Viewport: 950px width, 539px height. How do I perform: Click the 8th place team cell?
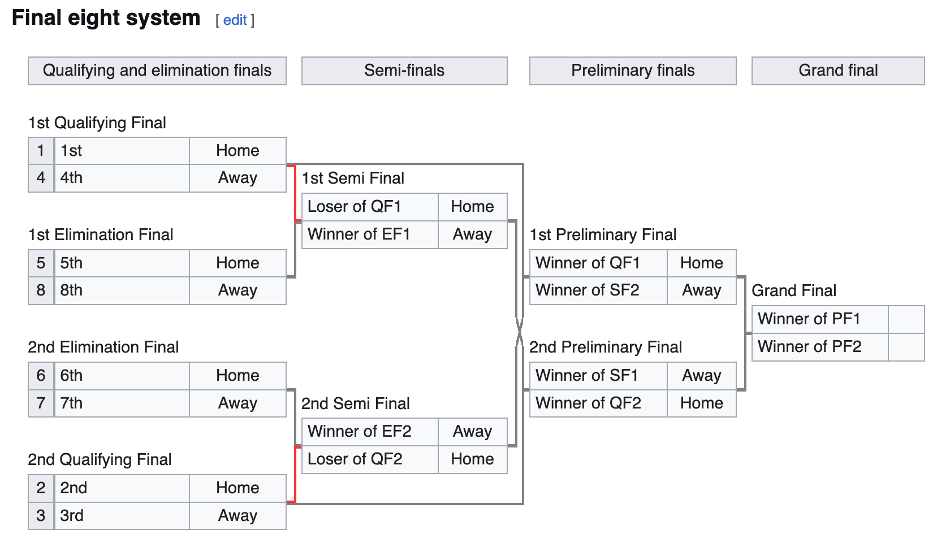click(122, 290)
